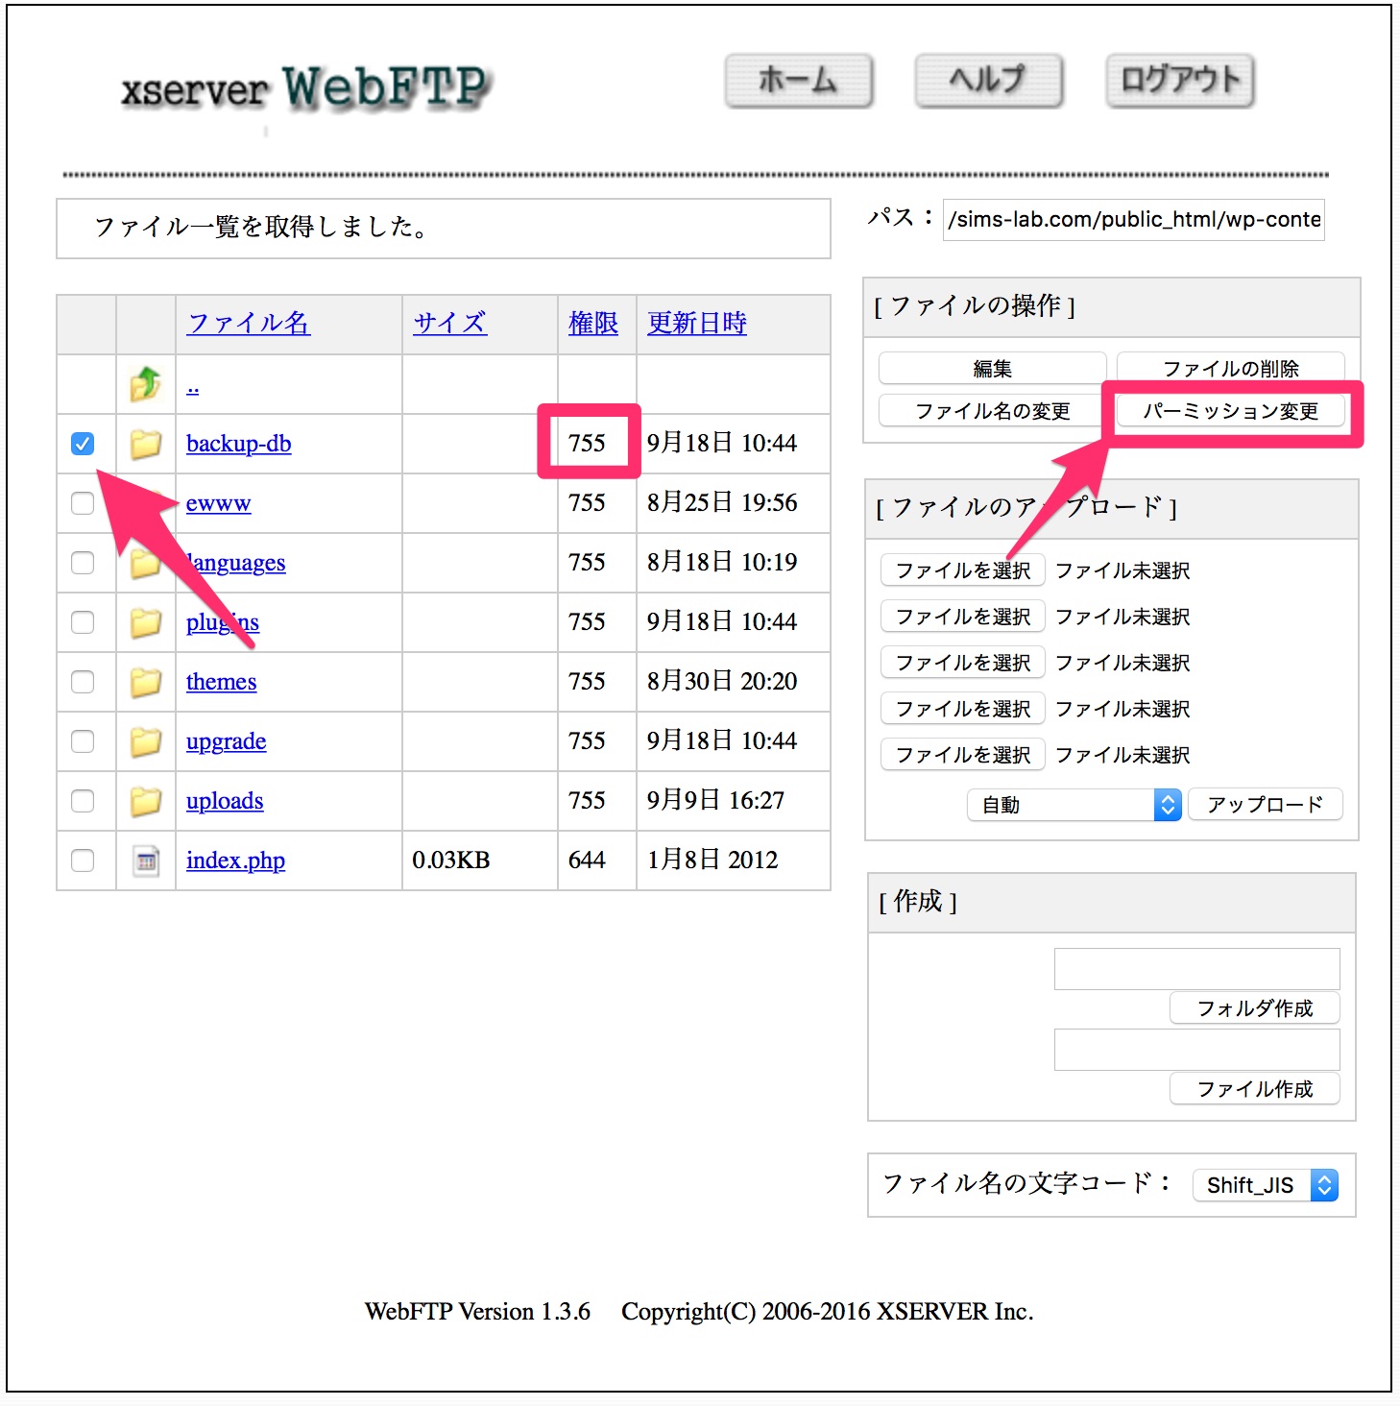
Task: Click the fourth ファイルを選択 button
Action: pyautogui.click(x=963, y=709)
